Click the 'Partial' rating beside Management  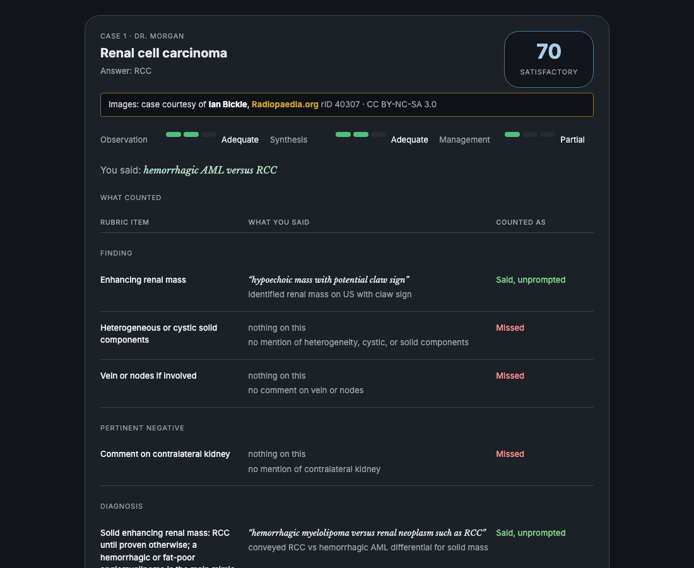pos(572,140)
